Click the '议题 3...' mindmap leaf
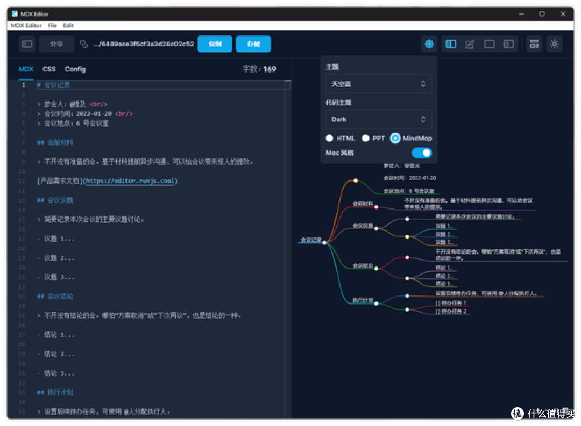Screen dimensions: 581x426 (444, 242)
